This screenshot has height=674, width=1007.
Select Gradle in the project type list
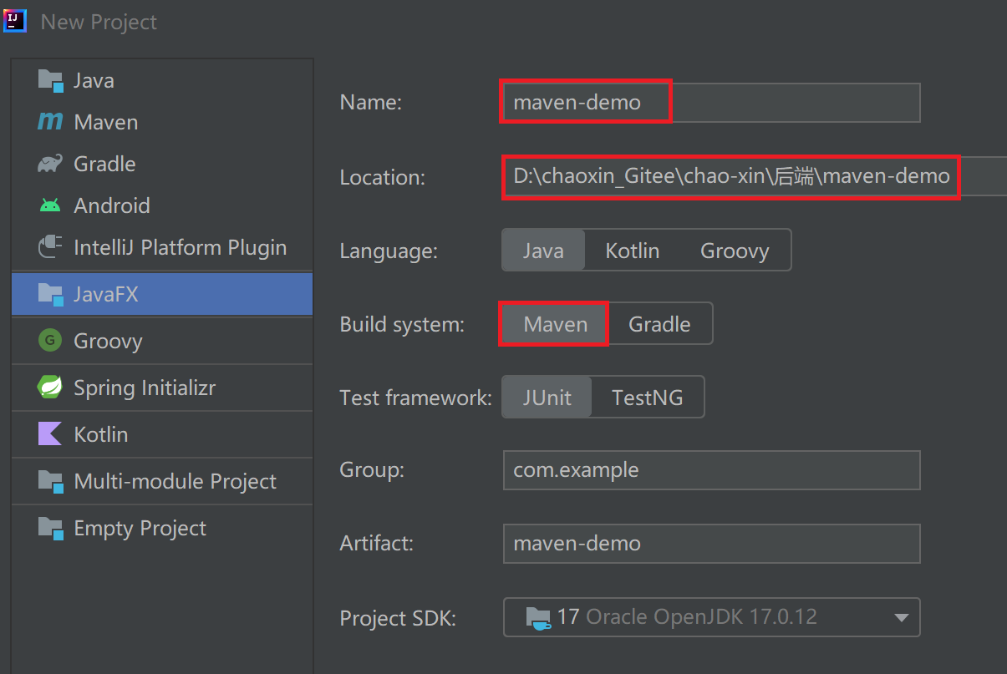click(x=162, y=164)
